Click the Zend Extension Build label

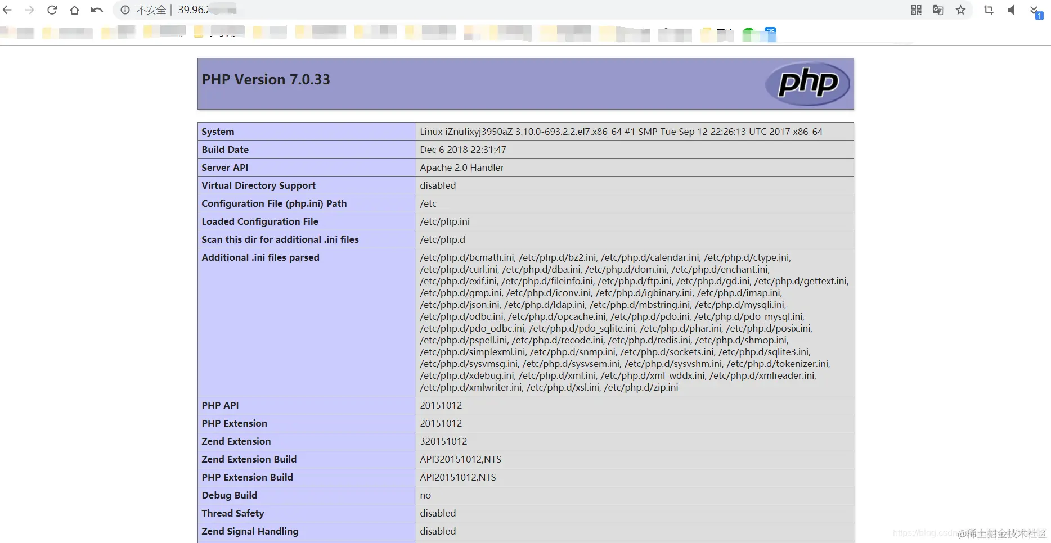[x=249, y=459]
